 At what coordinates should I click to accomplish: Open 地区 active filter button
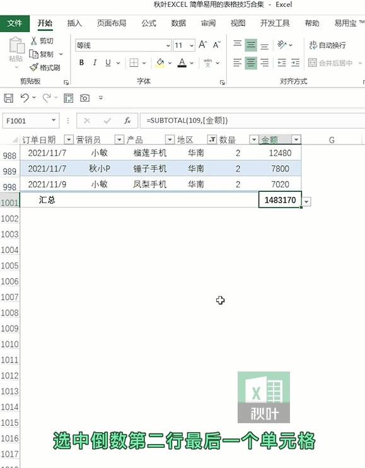click(212, 139)
